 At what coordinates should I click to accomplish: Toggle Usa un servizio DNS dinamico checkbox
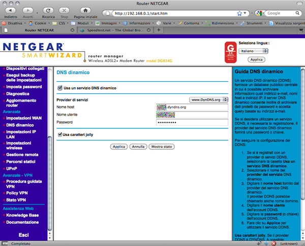60,88
